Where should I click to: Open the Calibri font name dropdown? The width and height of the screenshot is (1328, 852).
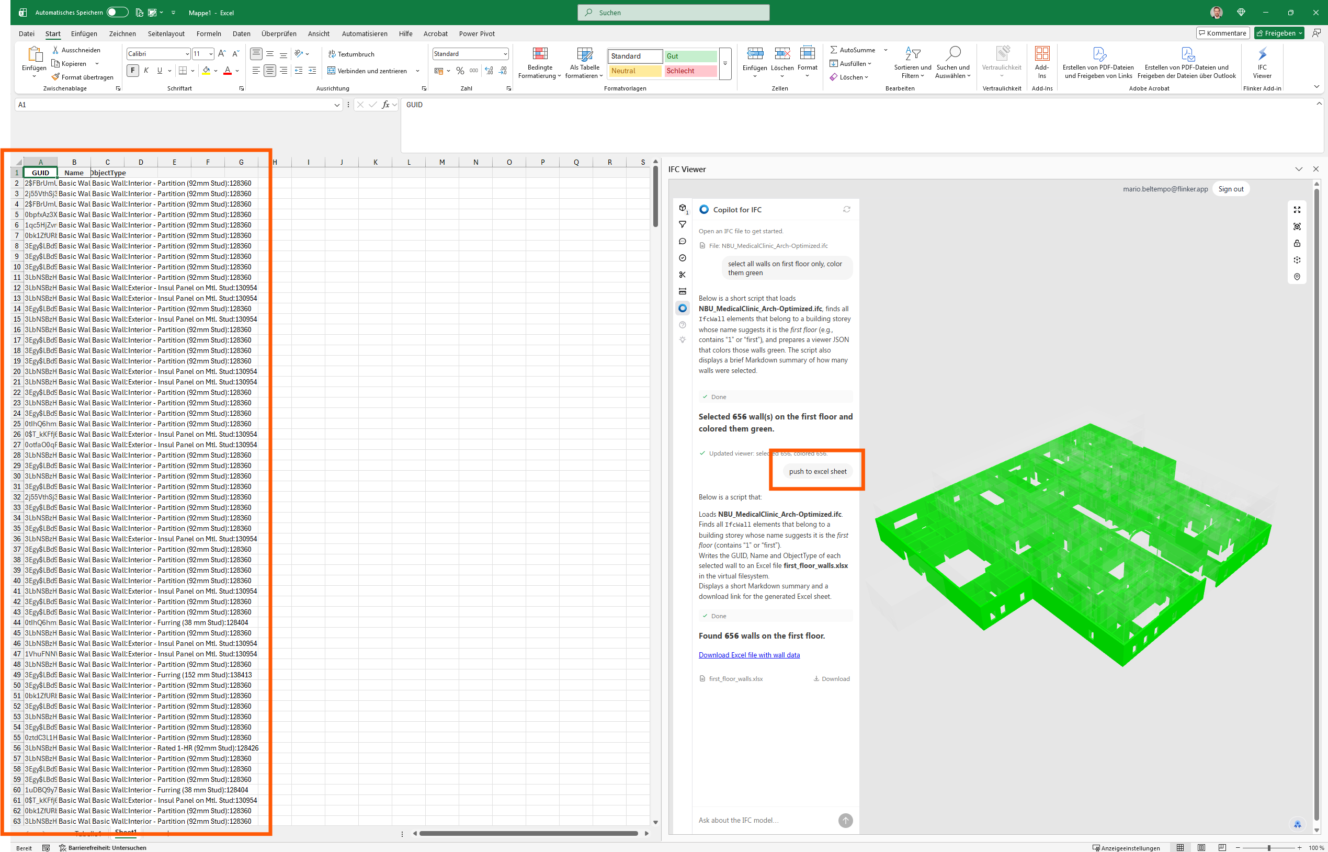[x=187, y=54]
